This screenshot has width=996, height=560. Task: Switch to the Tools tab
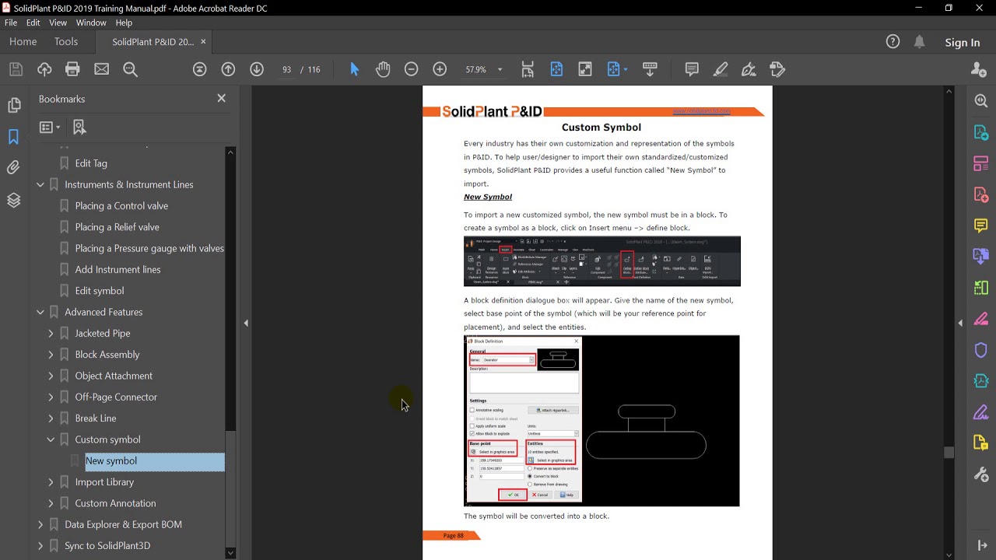[66, 42]
